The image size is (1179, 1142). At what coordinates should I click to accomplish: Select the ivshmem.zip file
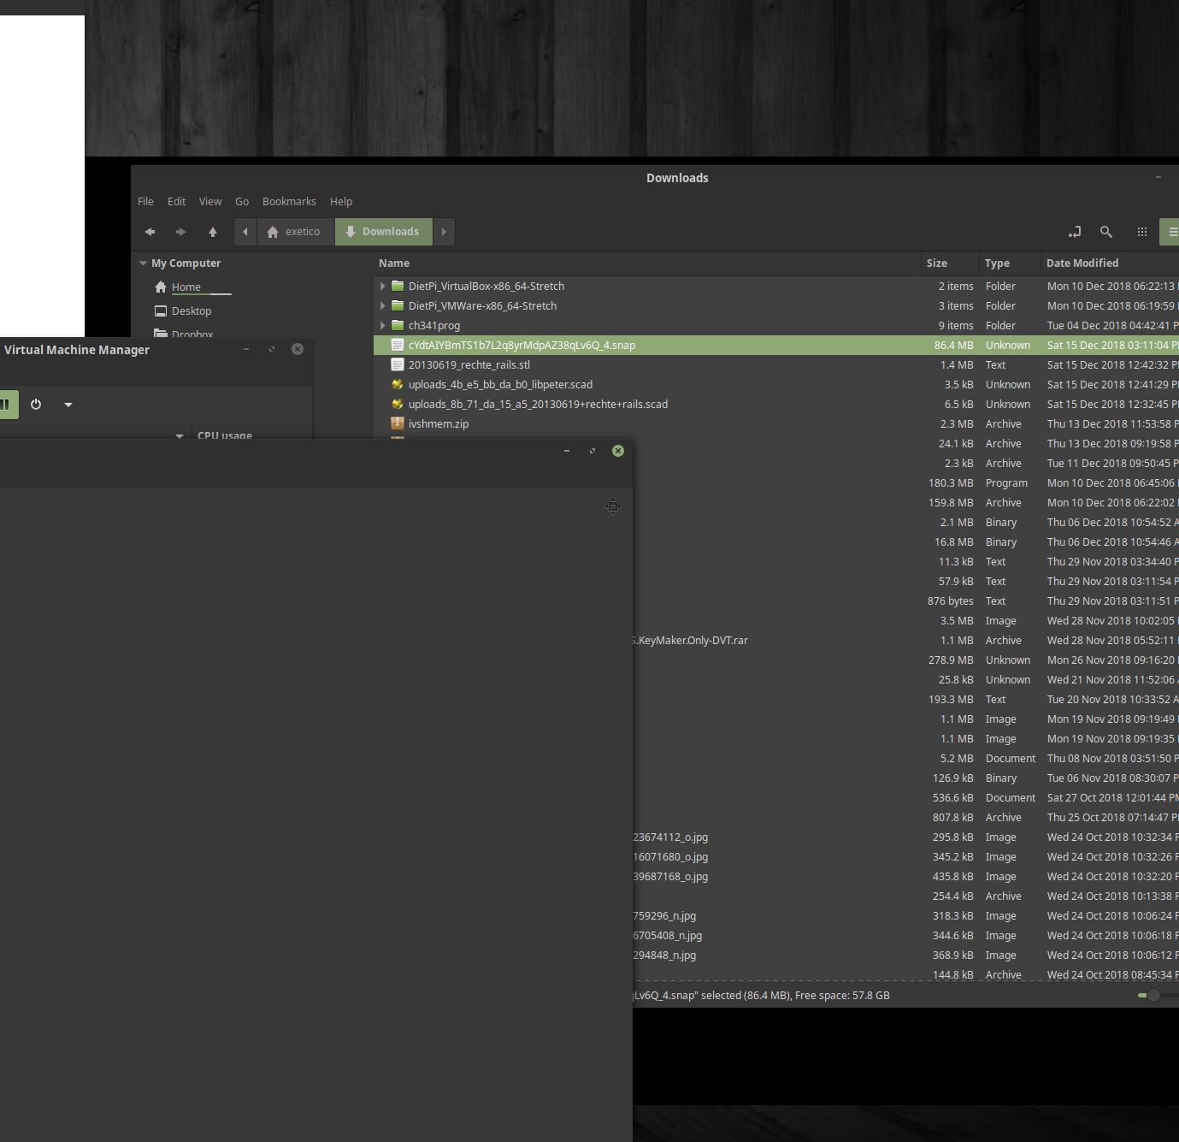pyautogui.click(x=438, y=424)
